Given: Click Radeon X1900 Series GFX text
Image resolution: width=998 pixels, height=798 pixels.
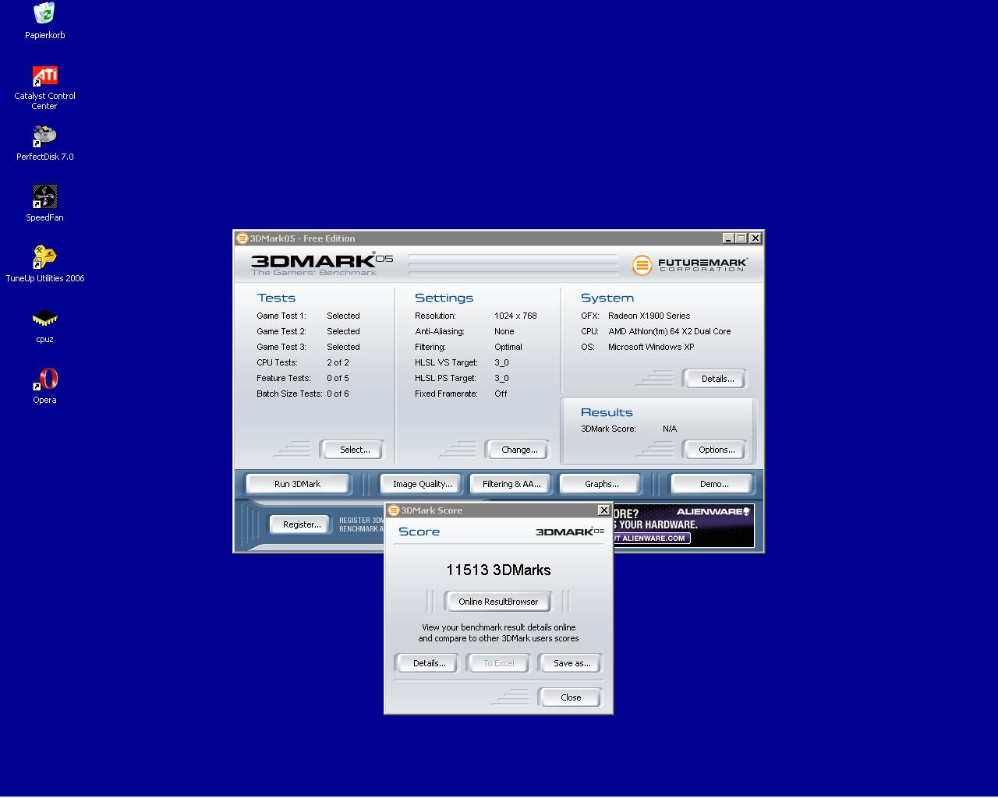Looking at the screenshot, I should (x=649, y=316).
